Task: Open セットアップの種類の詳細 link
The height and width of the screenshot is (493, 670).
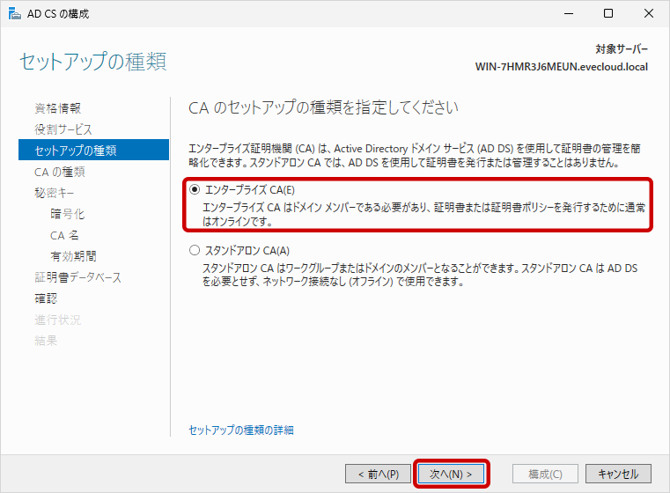Action: tap(241, 430)
